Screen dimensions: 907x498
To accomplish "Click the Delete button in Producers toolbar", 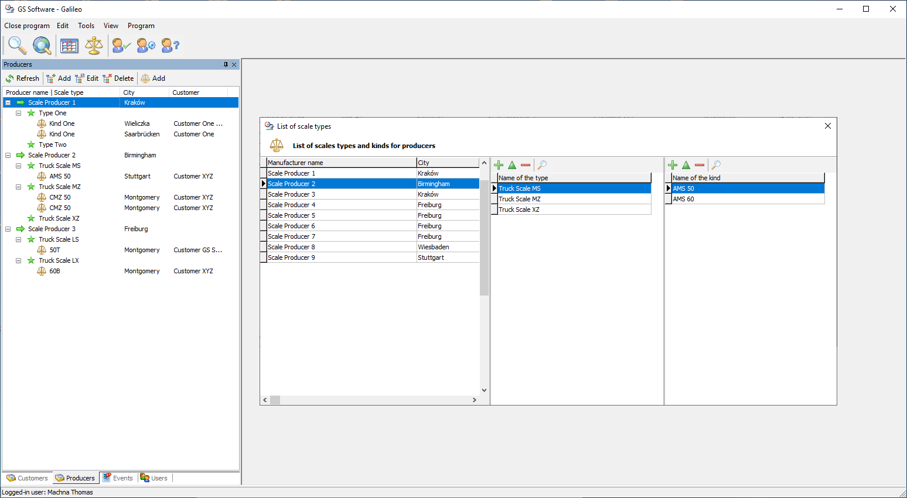I will [x=118, y=78].
